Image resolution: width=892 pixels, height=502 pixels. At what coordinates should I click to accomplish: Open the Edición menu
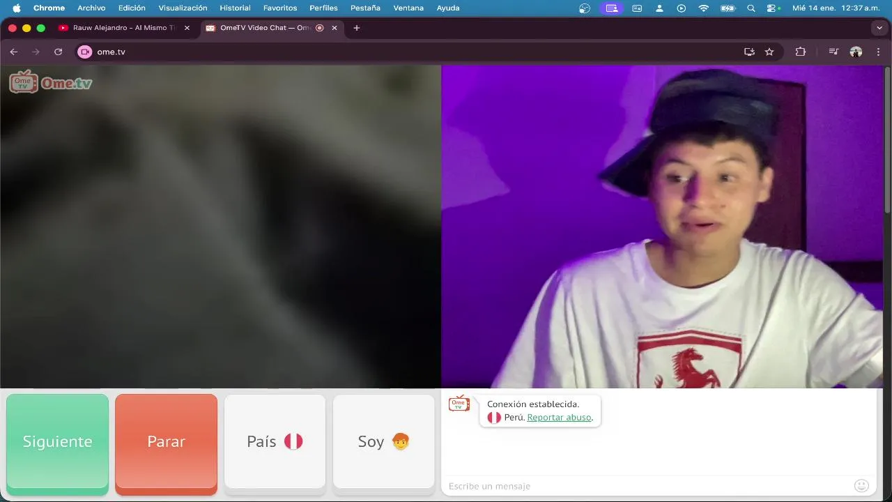click(x=132, y=8)
